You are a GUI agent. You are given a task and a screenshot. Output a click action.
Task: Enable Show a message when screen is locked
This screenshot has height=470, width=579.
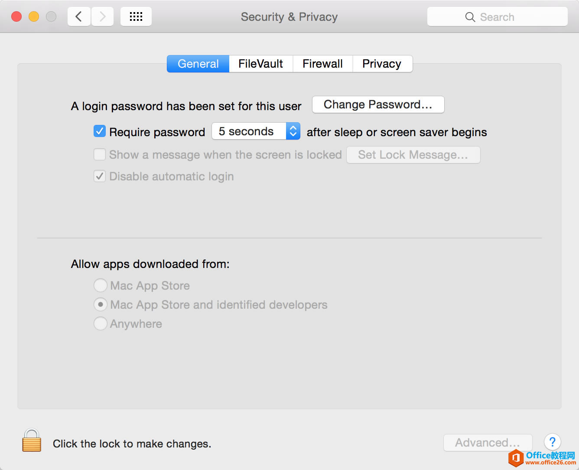pos(99,154)
